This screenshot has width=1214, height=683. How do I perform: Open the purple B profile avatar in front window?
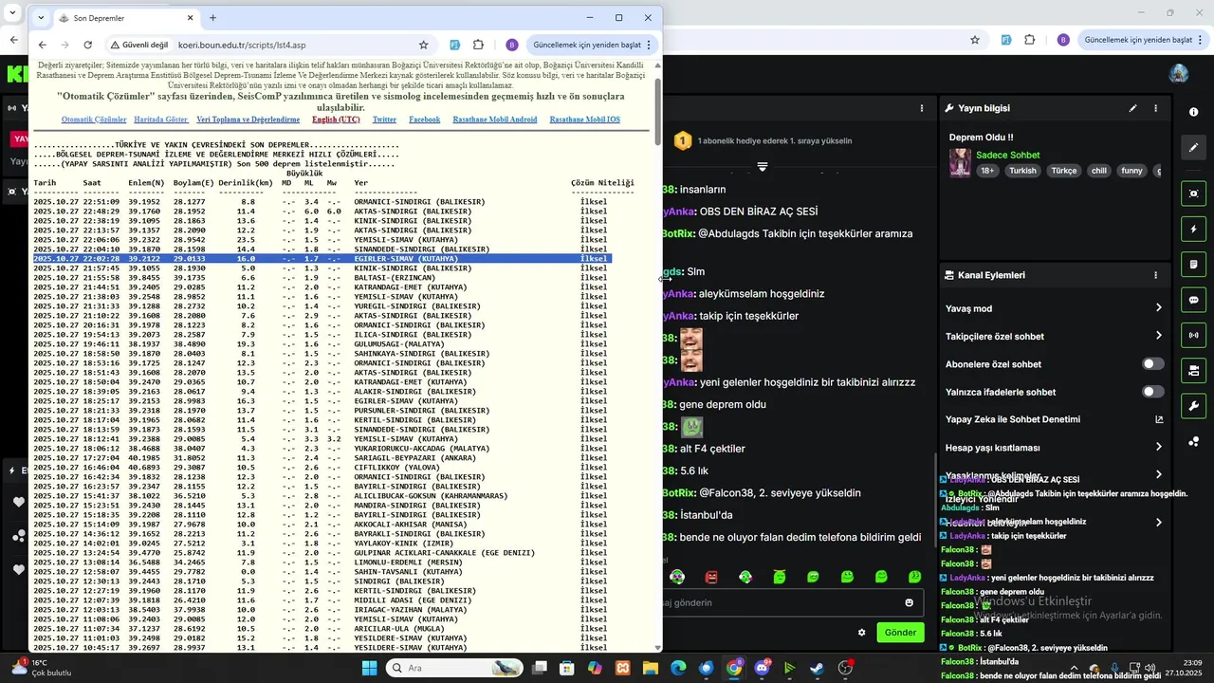pyautogui.click(x=512, y=45)
